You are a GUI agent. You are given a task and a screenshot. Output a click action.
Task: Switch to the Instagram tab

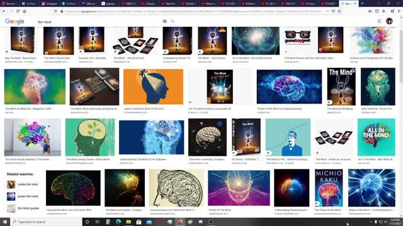pos(50,4)
